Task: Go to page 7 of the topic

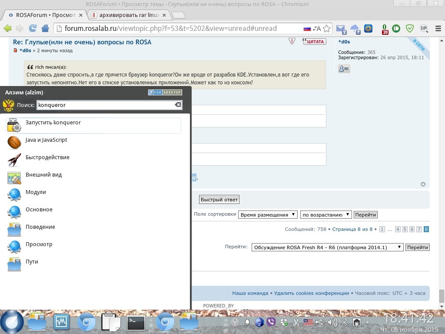Action: (x=419, y=229)
